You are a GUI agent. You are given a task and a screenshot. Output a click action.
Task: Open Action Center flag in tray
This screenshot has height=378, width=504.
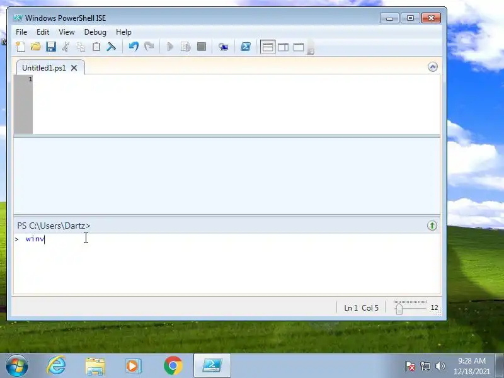(x=410, y=366)
